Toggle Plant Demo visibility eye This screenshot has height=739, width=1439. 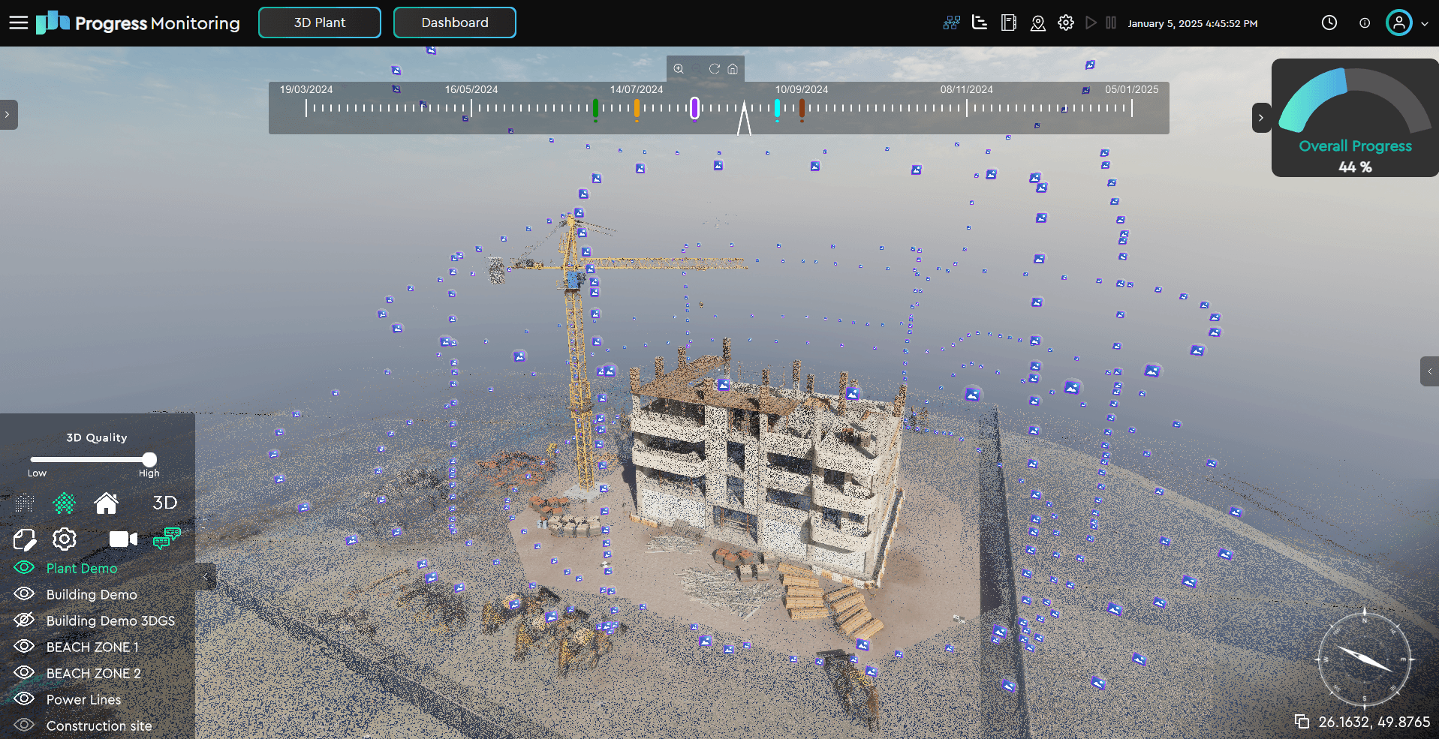coord(24,567)
